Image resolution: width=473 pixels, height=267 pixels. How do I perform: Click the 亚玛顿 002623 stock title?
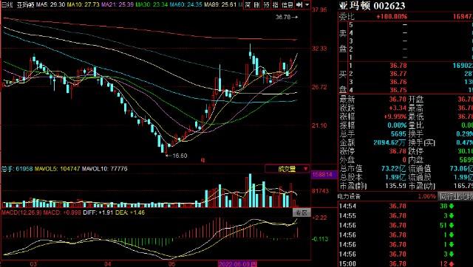(372, 5)
